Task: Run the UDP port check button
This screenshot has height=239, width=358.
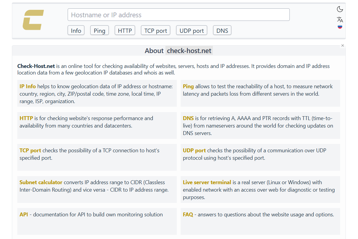Action: click(192, 30)
